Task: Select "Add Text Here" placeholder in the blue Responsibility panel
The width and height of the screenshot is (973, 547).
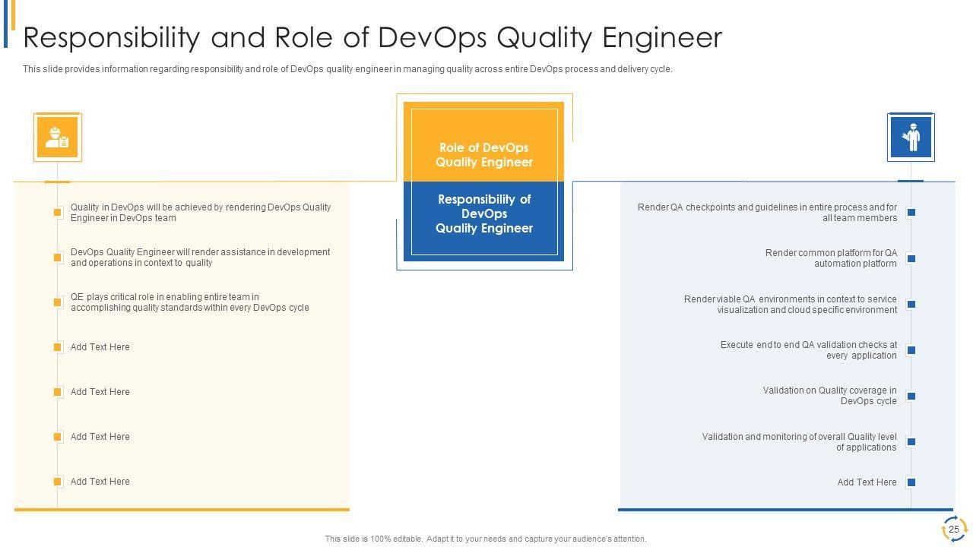Action: pyautogui.click(x=867, y=482)
